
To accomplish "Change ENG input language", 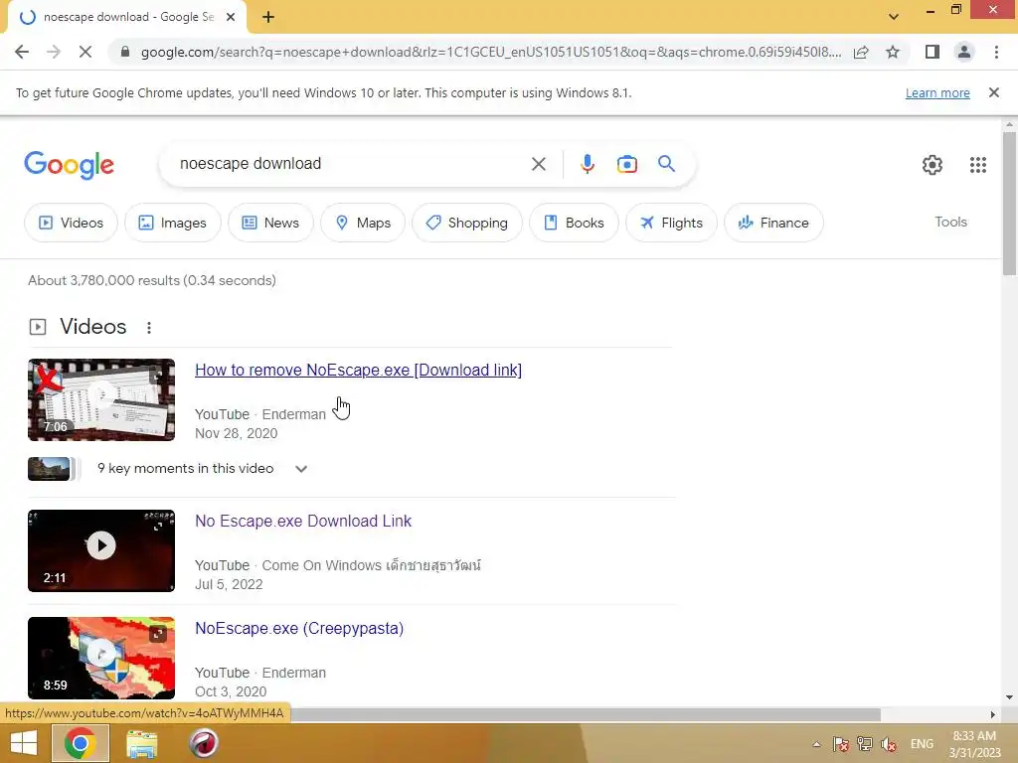I will click(922, 743).
